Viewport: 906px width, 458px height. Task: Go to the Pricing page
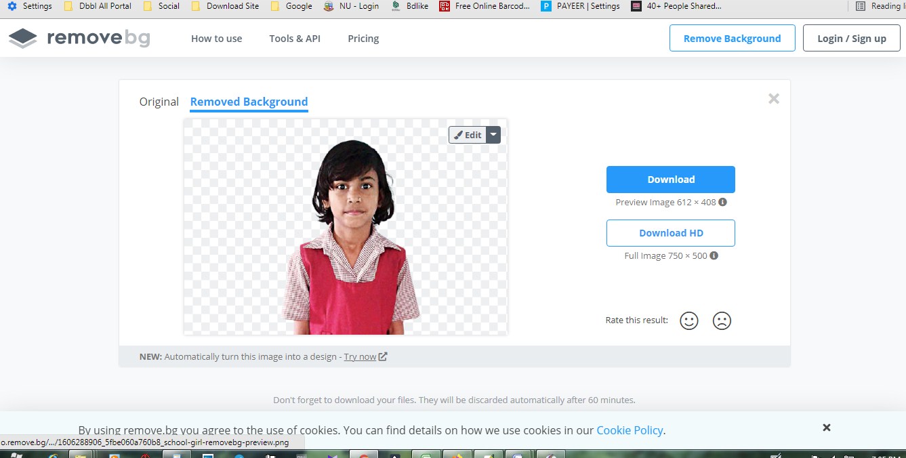coord(363,39)
